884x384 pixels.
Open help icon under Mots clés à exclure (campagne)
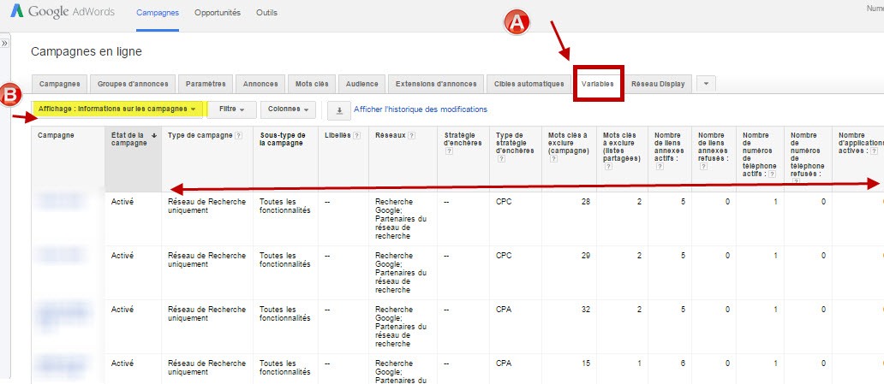point(552,159)
